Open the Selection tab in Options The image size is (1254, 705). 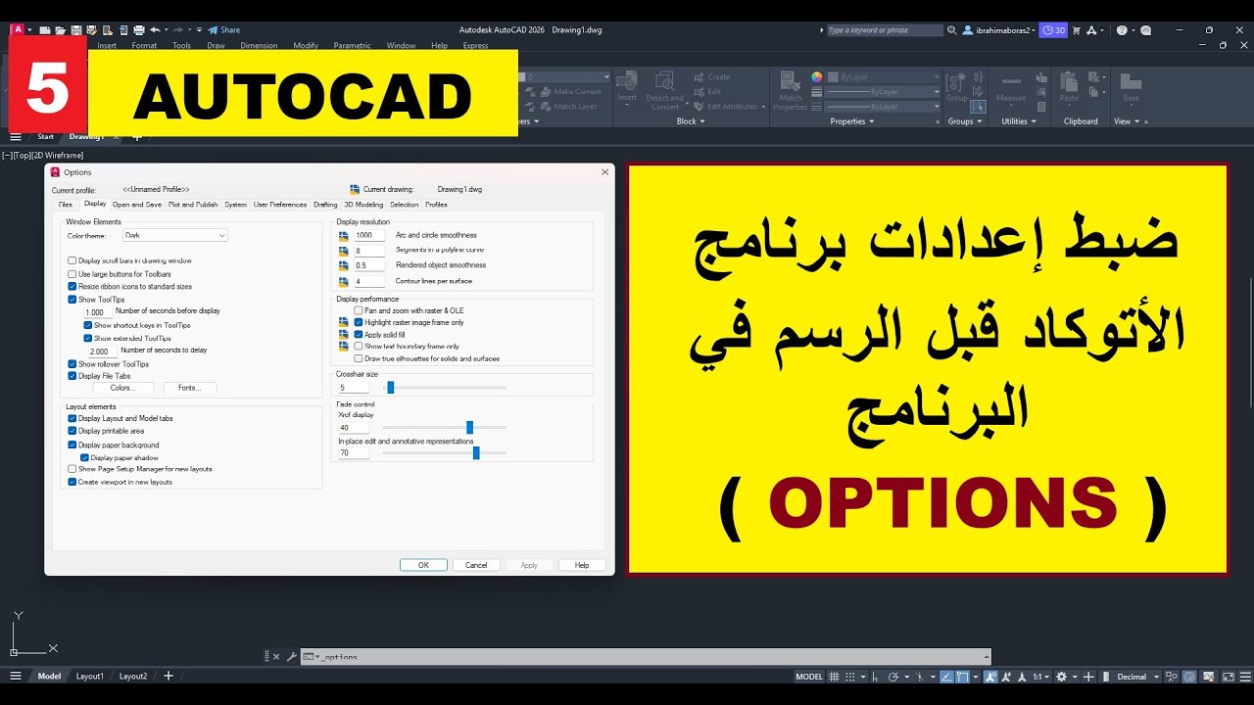[x=404, y=205]
